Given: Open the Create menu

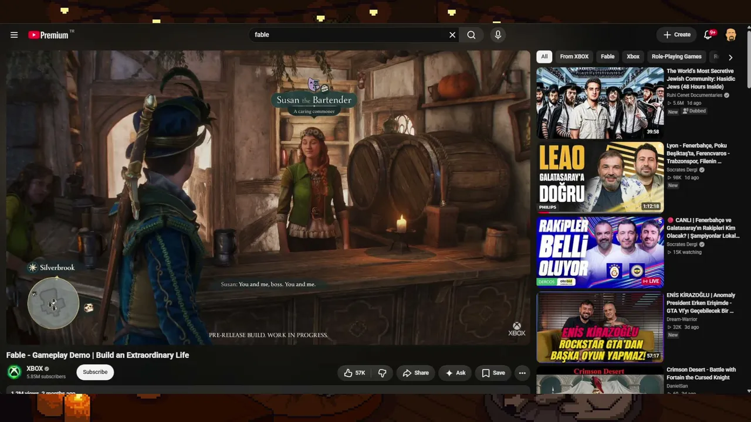Looking at the screenshot, I should (676, 35).
